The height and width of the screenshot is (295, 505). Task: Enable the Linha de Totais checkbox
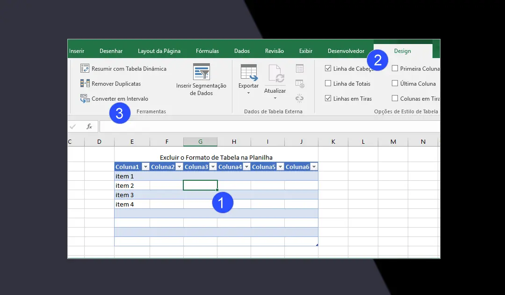(328, 83)
